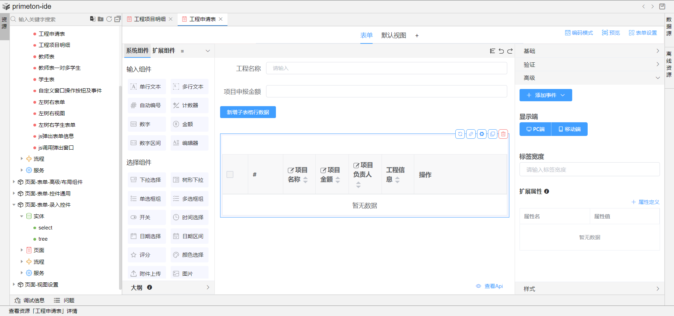Open the 添加事件 dropdown

546,95
